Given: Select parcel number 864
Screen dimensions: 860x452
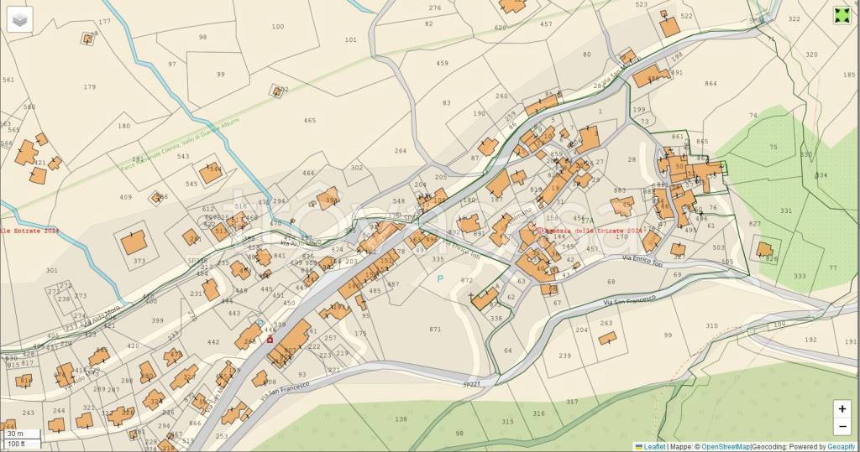Looking at the screenshot, I should pos(711,84).
